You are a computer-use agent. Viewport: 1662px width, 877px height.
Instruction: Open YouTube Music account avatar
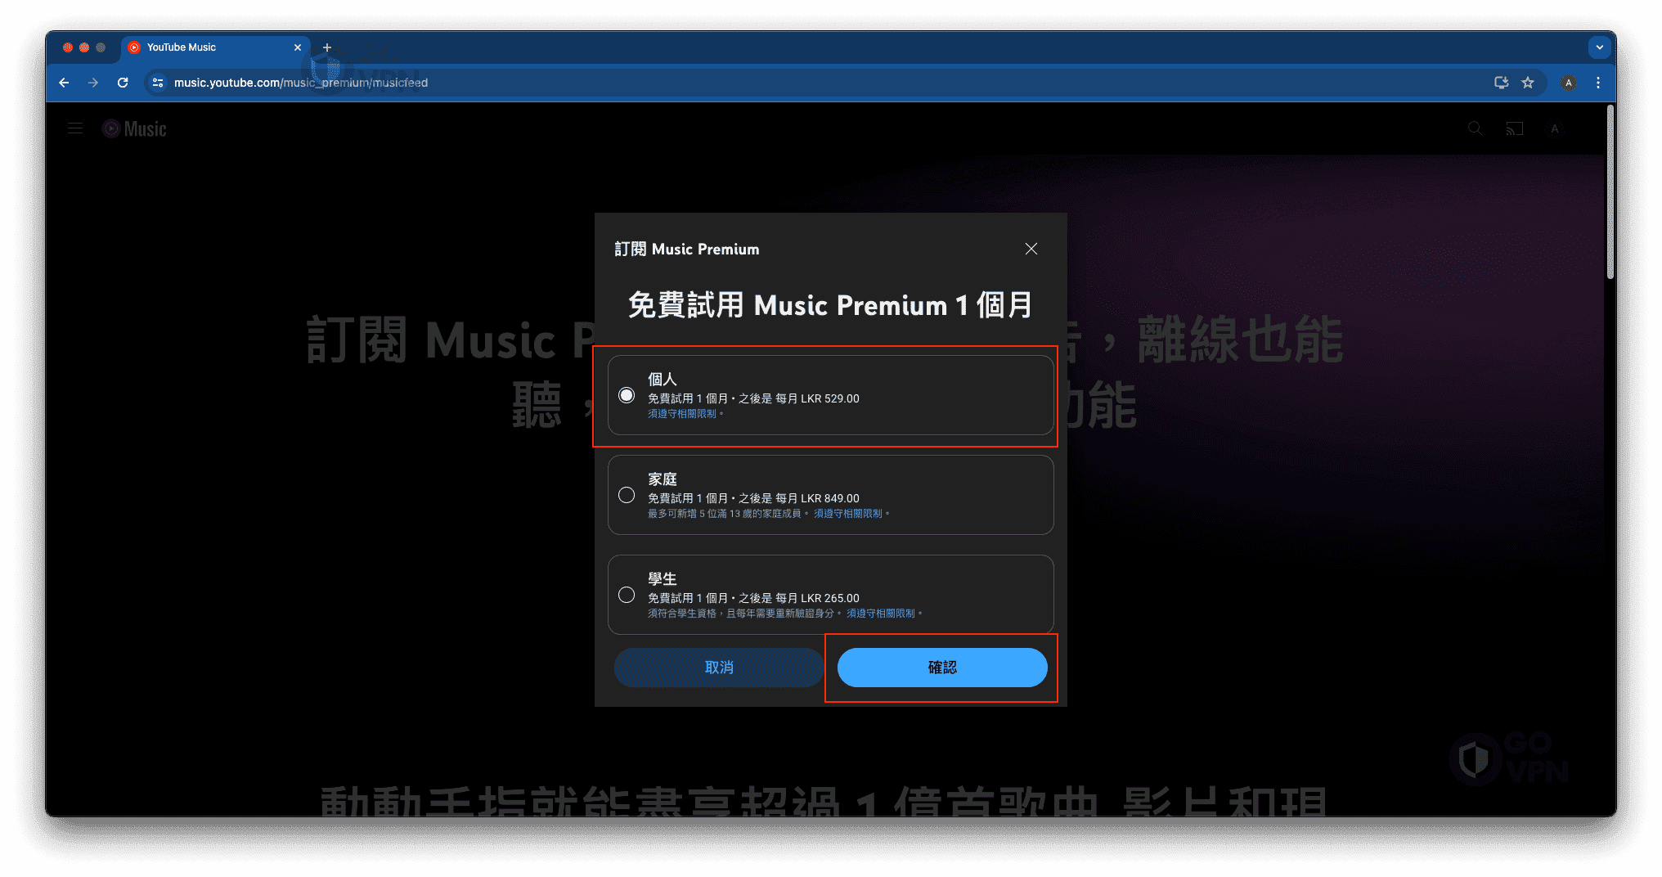point(1555,128)
